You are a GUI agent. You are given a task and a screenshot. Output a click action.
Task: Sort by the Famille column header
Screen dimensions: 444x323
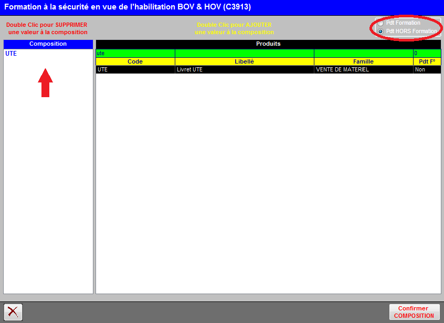(x=363, y=61)
